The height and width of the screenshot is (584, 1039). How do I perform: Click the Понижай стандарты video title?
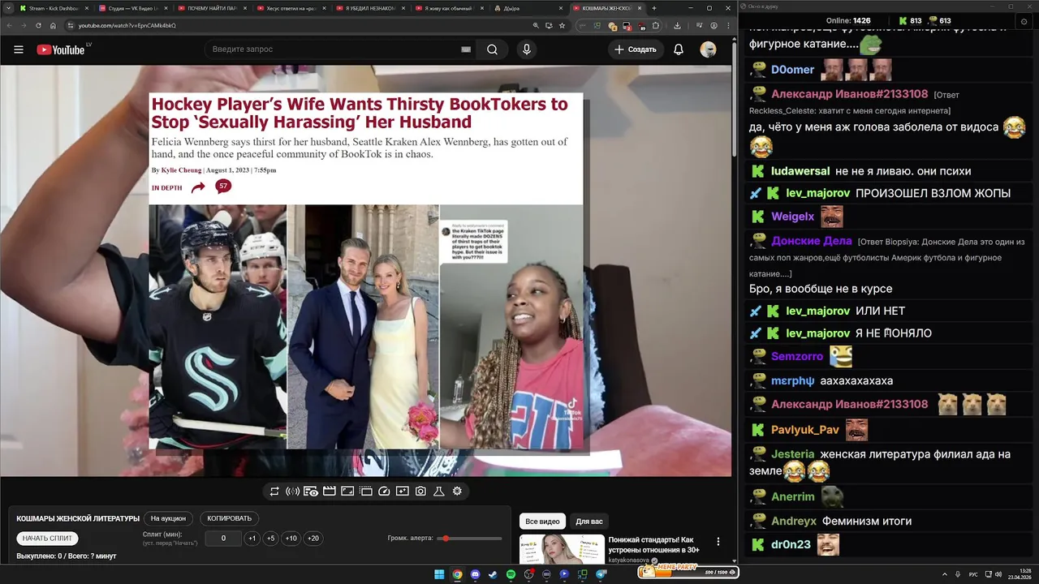[654, 544]
